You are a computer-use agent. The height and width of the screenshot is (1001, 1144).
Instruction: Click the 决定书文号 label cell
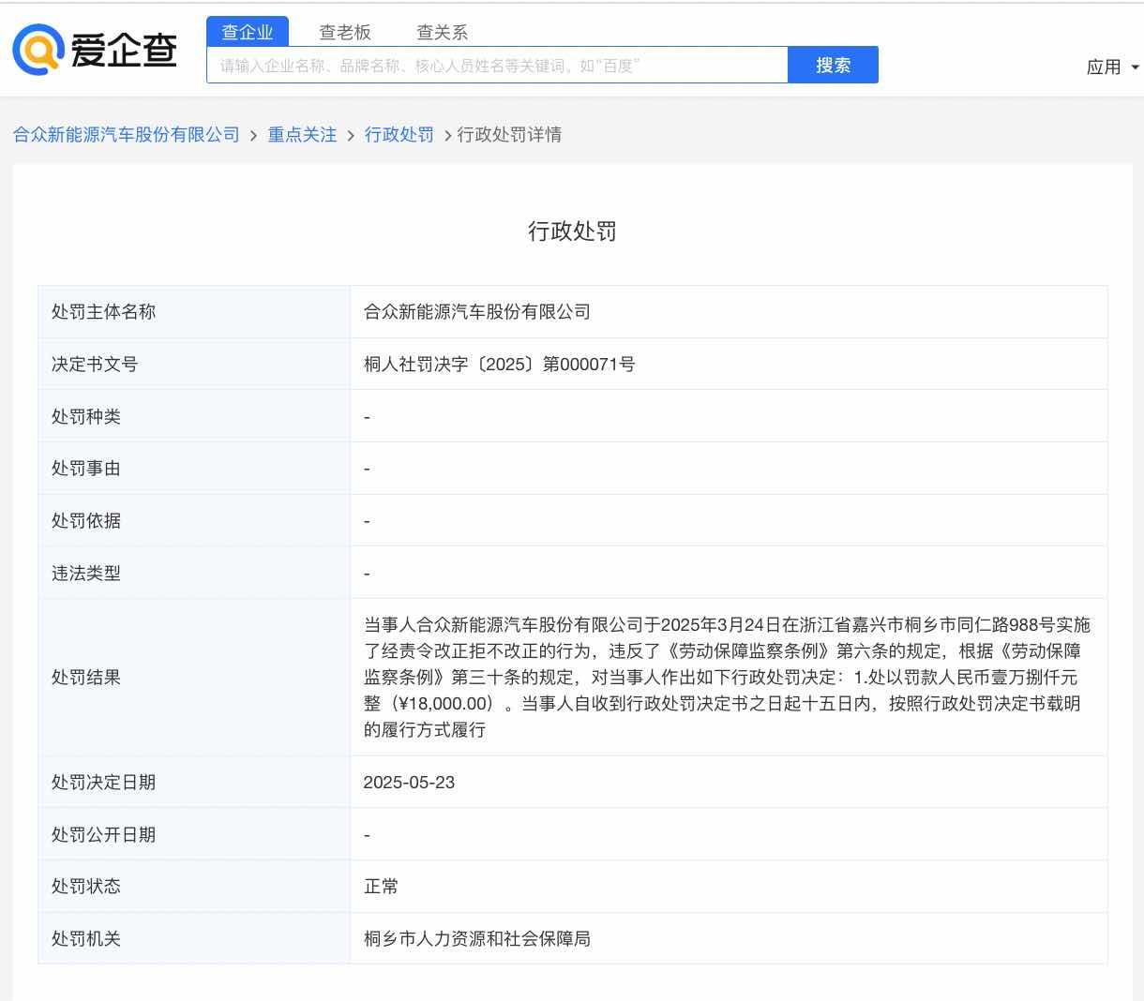pyautogui.click(x=194, y=365)
